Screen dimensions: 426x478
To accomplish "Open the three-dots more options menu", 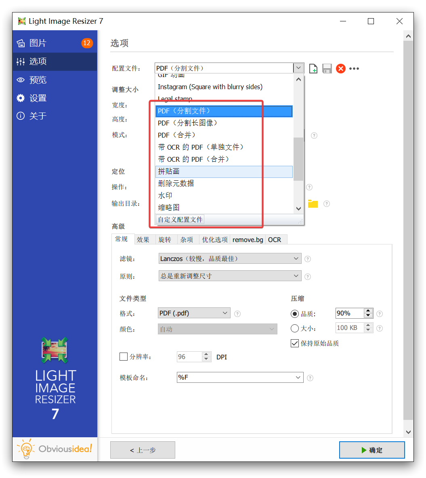I will tap(354, 69).
